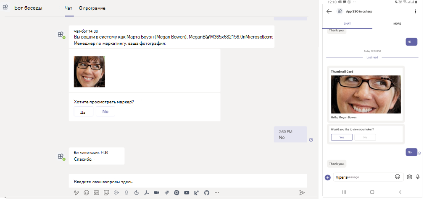Screen dimensions: 424x200
Task: Click the Чат-бот avatar beside the 14:30 message
Action: pyautogui.click(x=61, y=35)
